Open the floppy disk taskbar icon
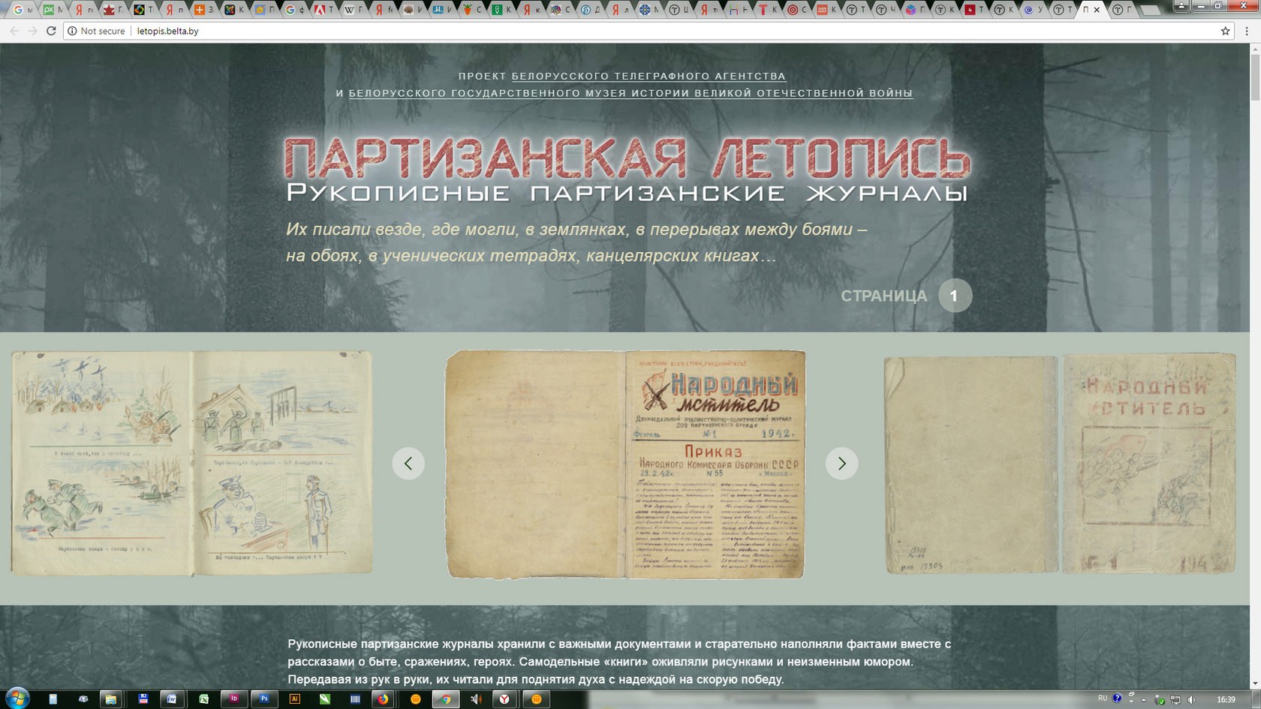1261x709 pixels. tap(143, 698)
